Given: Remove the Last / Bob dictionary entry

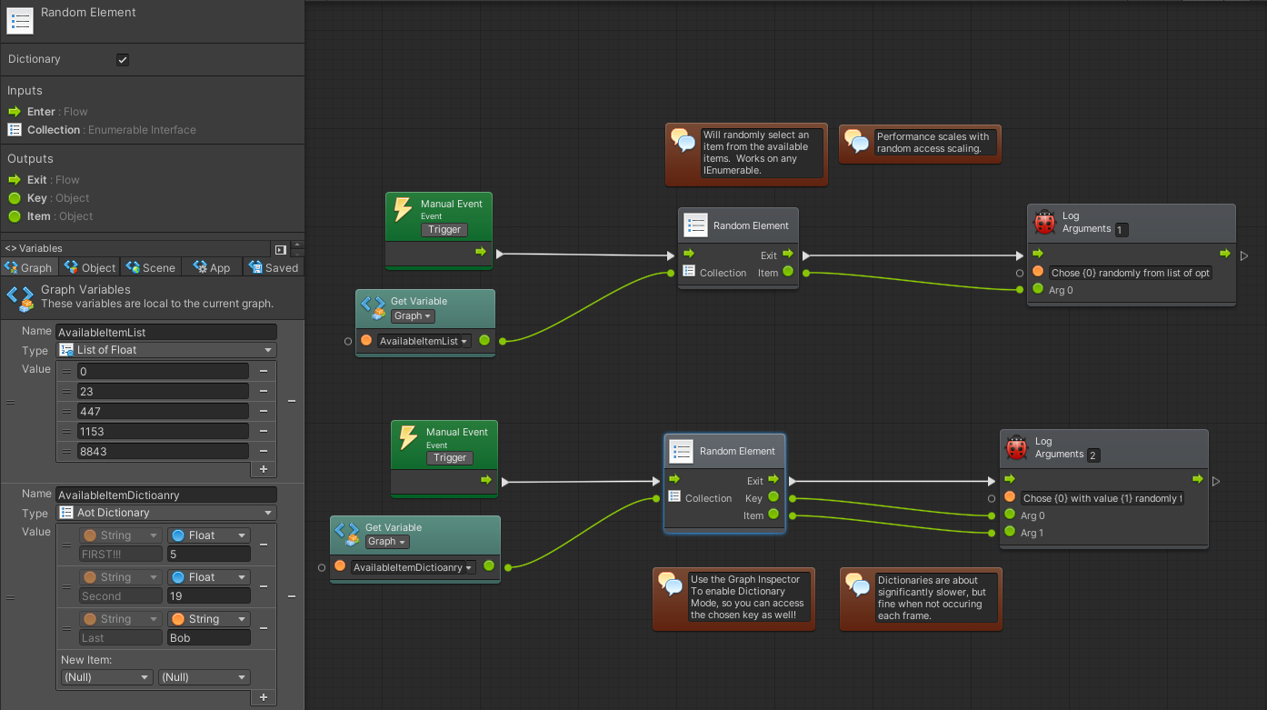Looking at the screenshot, I should (x=263, y=628).
